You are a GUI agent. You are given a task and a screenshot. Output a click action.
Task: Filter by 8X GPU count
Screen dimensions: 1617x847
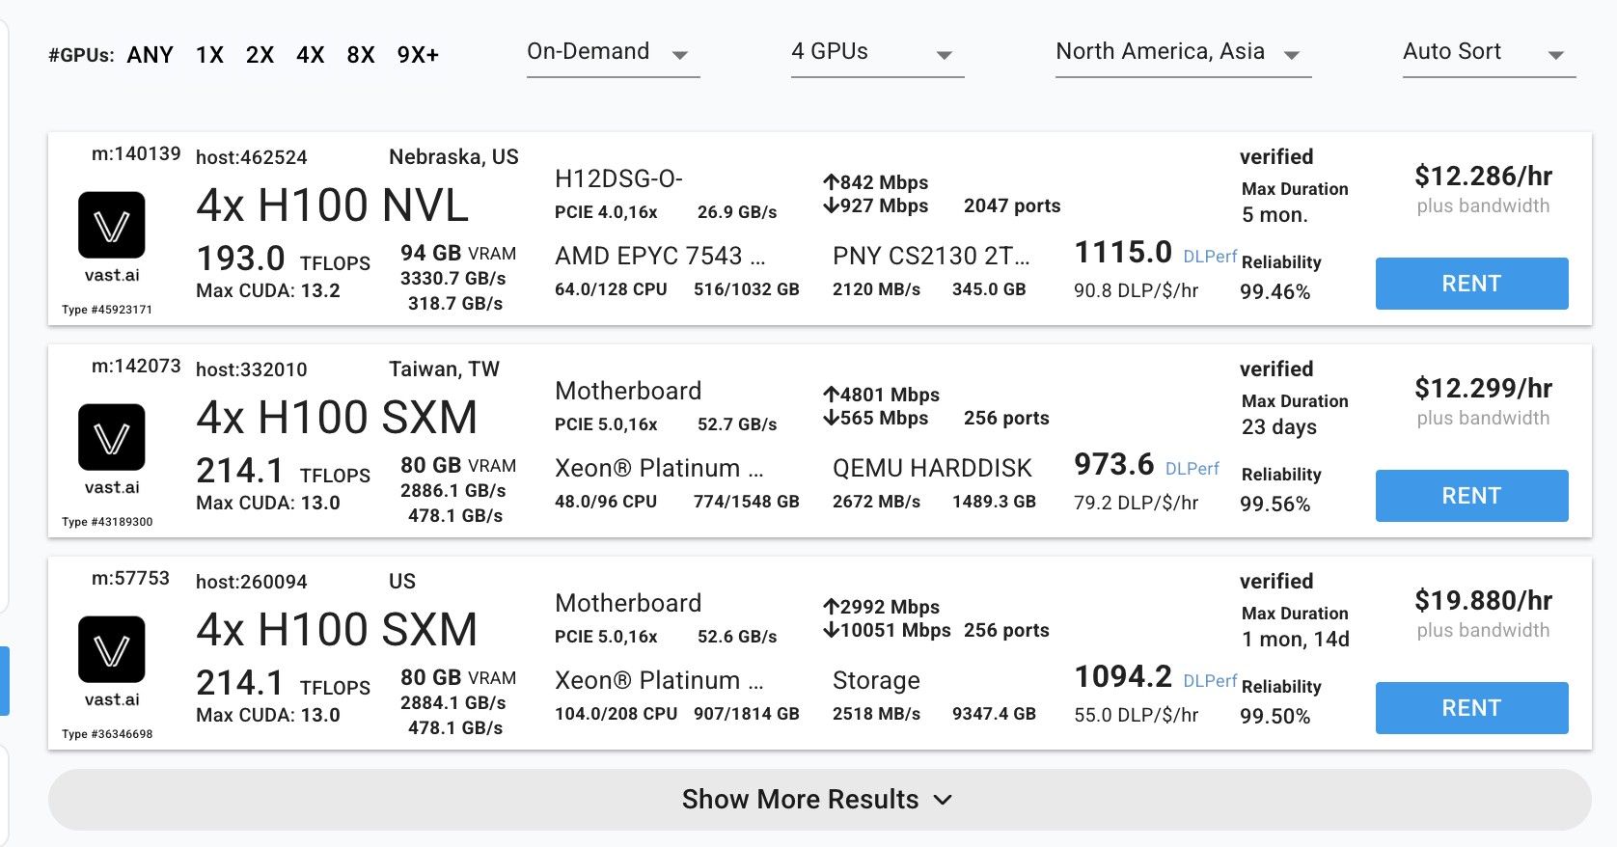pos(361,55)
